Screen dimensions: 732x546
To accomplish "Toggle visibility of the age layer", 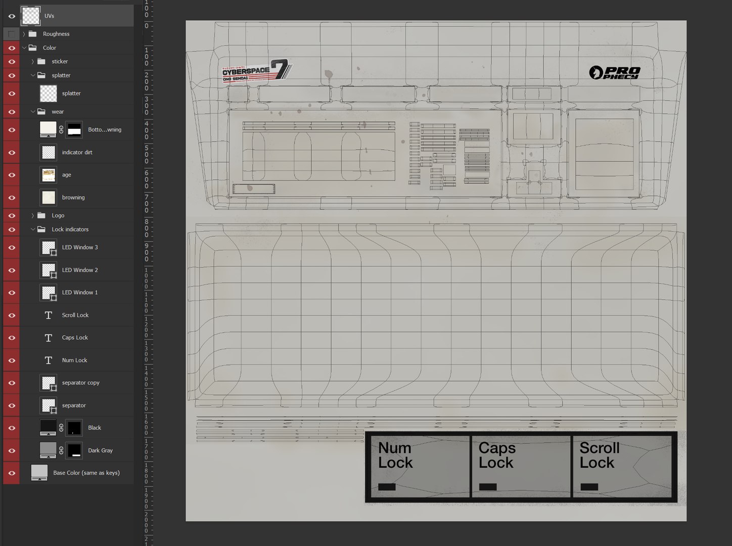I will tap(12, 175).
